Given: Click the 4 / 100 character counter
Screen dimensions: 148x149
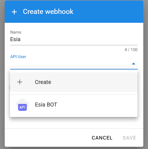Looking at the screenshot, I should (131, 50).
